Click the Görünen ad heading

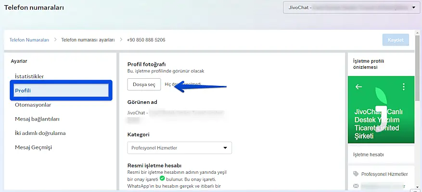(142, 102)
